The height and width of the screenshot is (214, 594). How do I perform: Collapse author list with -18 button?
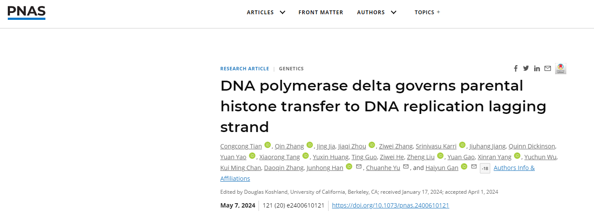(485, 168)
